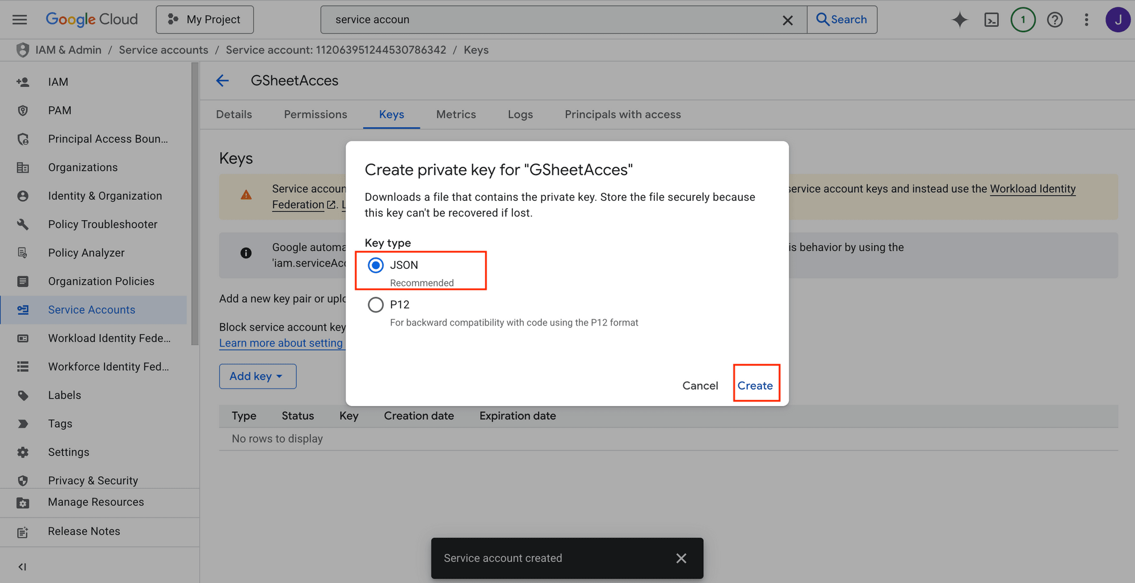Go back with the arrow next to GSheetAcces
Image resolution: width=1135 pixels, height=583 pixels.
[x=222, y=81]
